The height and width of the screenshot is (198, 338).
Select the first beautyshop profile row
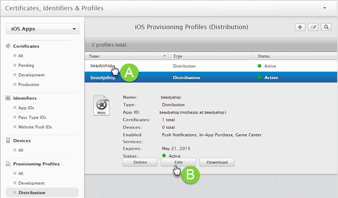pyautogui.click(x=101, y=66)
